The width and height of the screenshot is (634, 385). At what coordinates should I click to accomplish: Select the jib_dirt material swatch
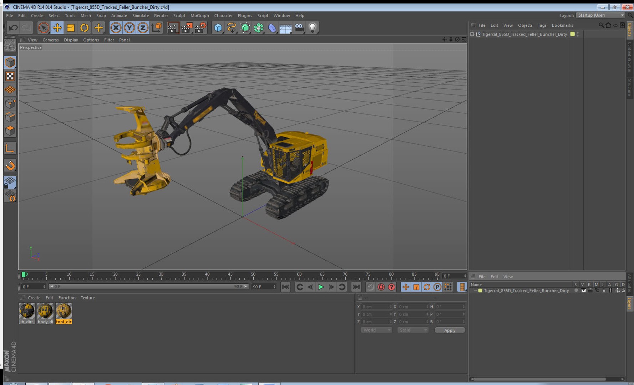(x=27, y=313)
